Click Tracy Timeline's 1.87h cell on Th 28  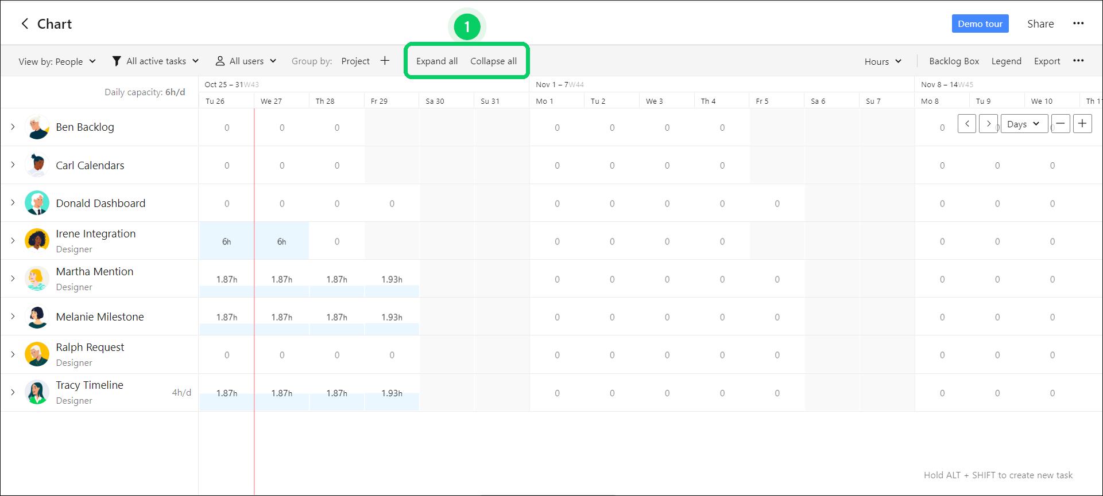point(336,393)
